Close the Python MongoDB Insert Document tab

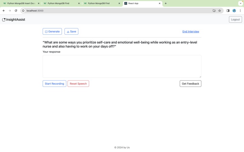coord(38,3)
